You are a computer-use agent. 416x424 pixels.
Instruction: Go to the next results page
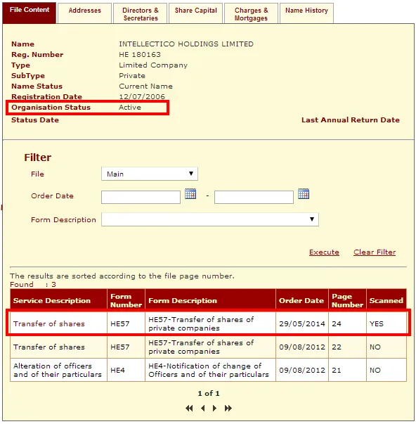tap(214, 408)
